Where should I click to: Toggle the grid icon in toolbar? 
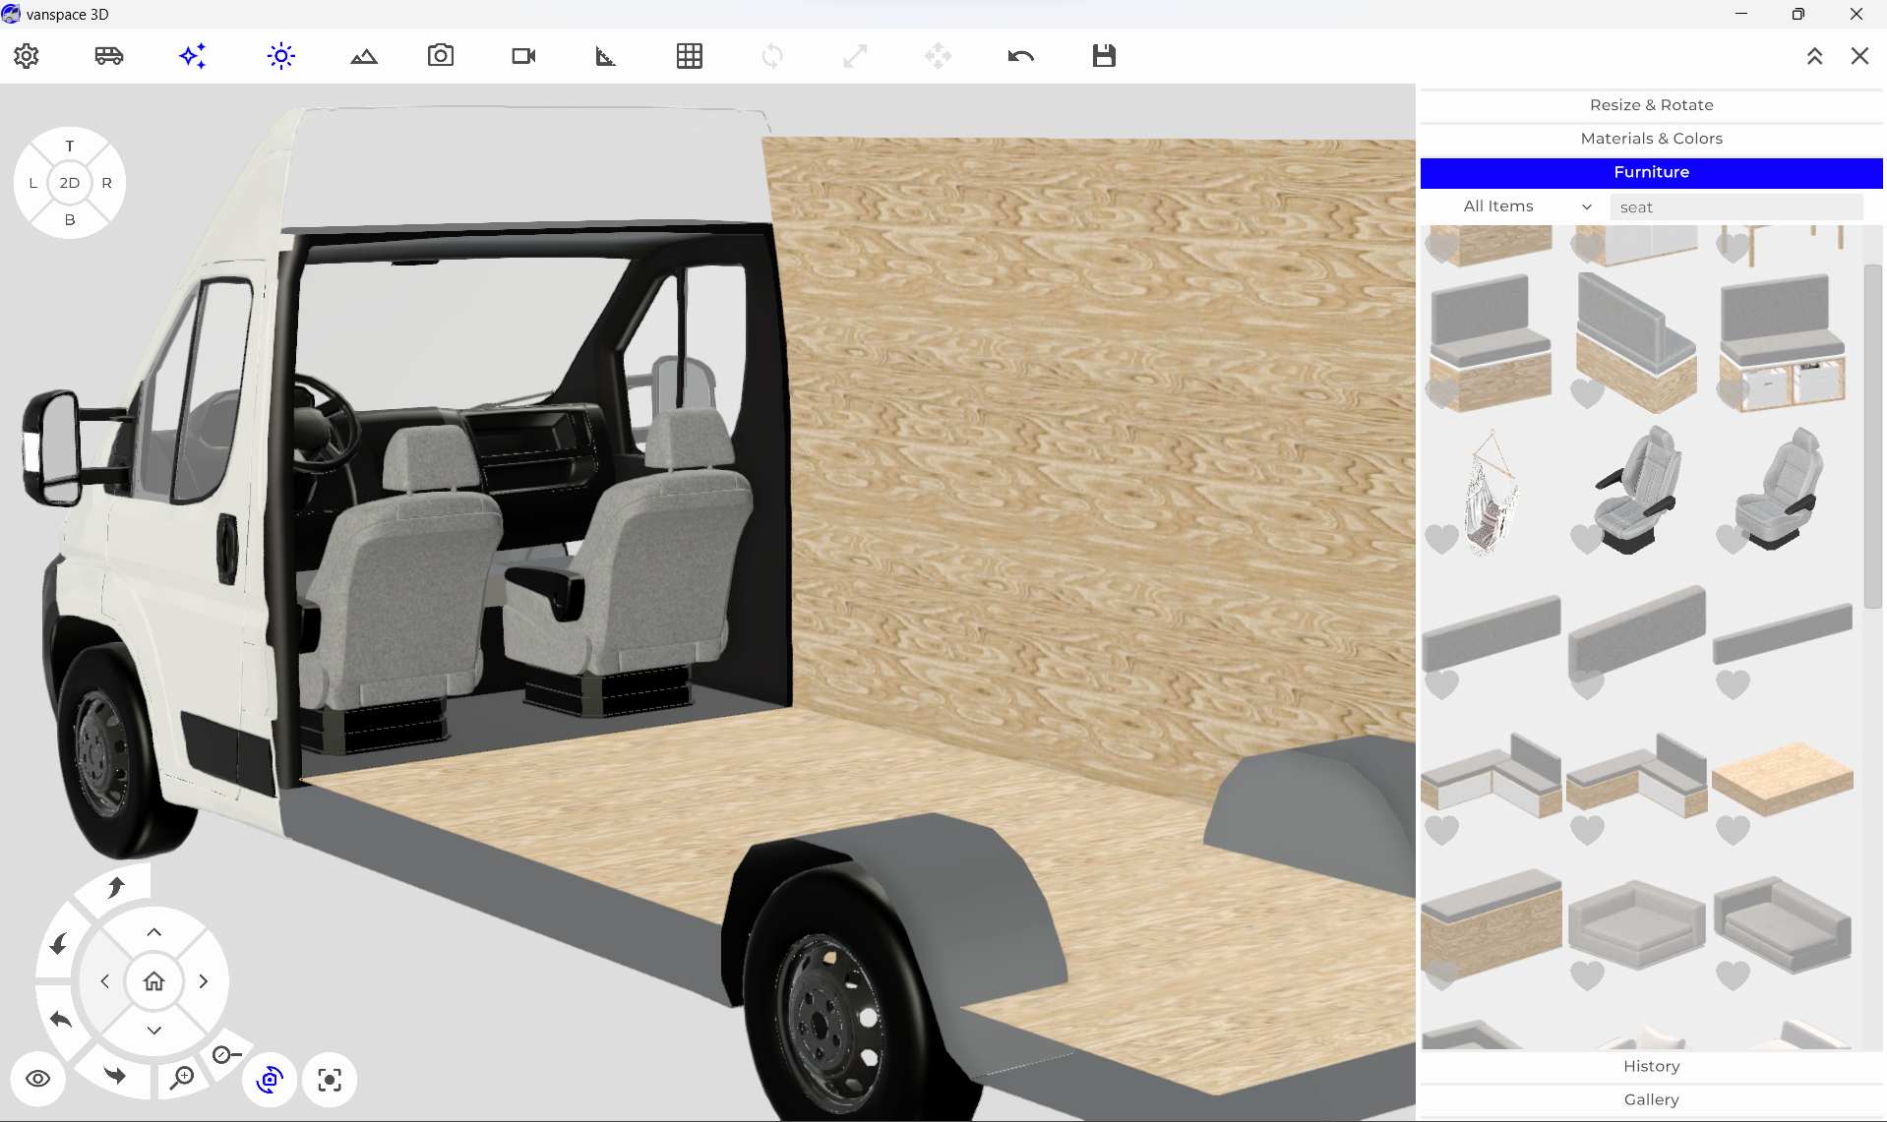click(690, 56)
